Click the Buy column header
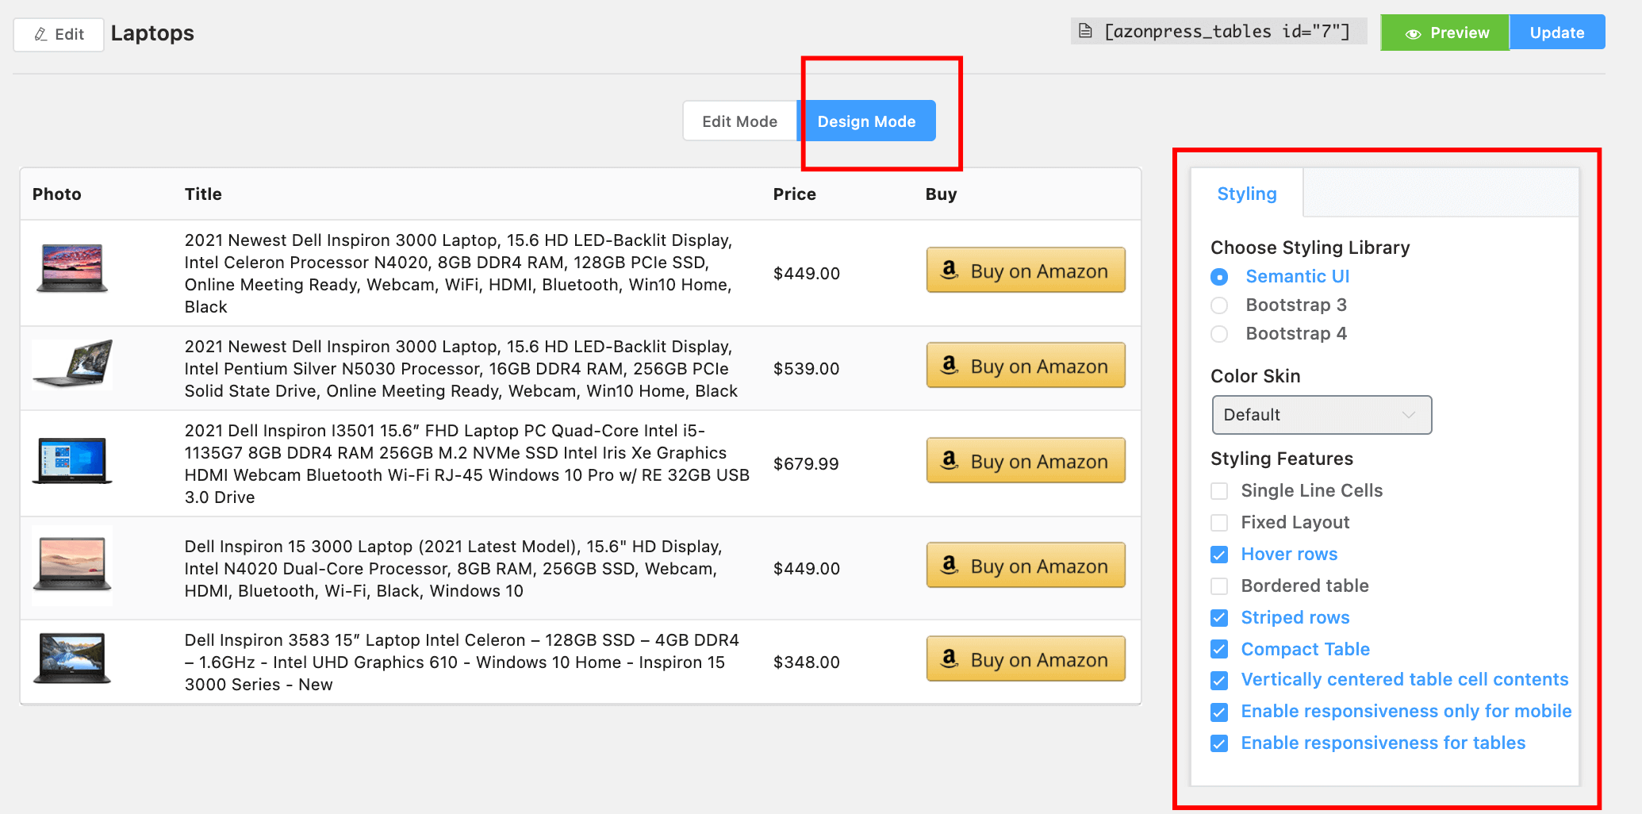This screenshot has height=814, width=1642. pyautogui.click(x=941, y=194)
